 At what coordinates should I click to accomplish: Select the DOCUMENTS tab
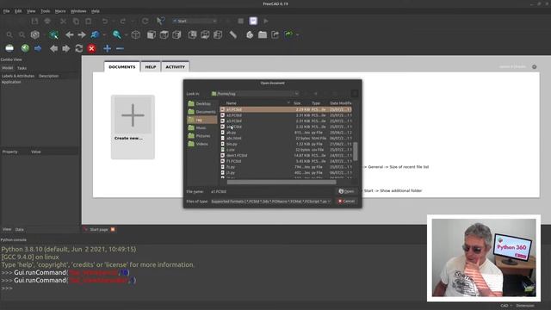(122, 67)
